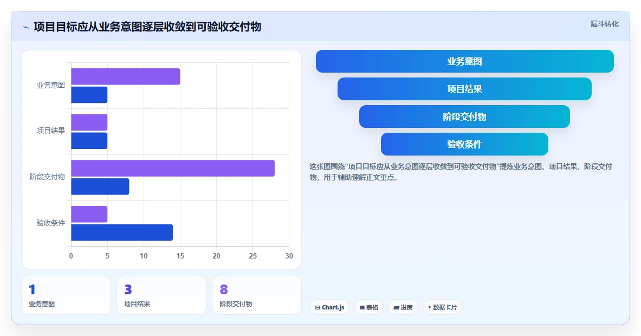
Task: Click the sparkle icon in the 数据卡片 chip
Action: (429, 307)
